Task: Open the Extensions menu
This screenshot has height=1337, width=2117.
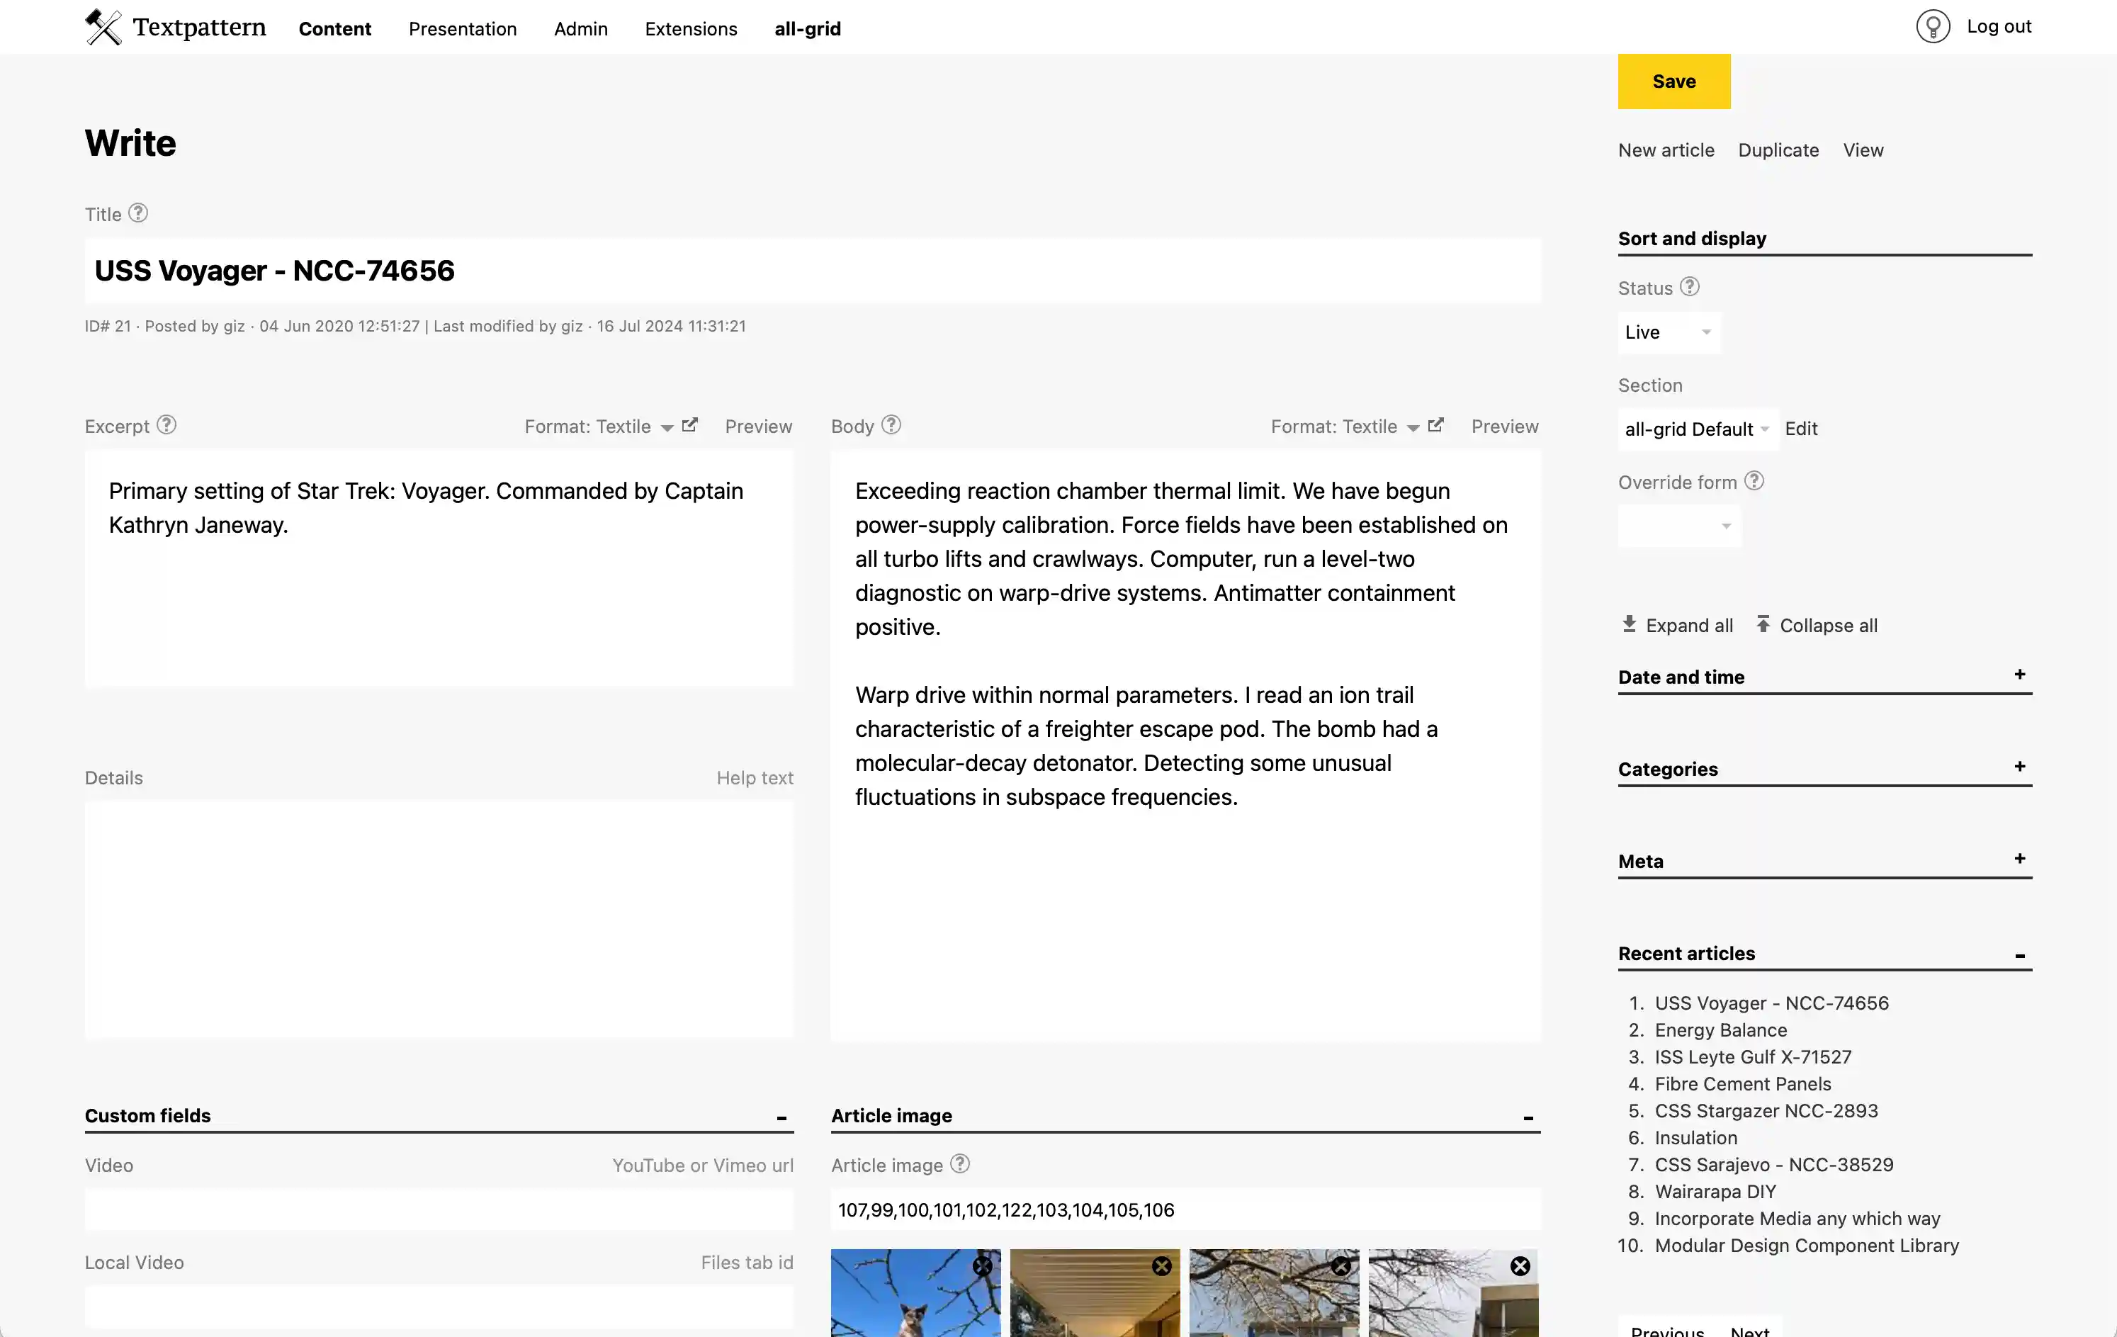Action: [x=690, y=28]
